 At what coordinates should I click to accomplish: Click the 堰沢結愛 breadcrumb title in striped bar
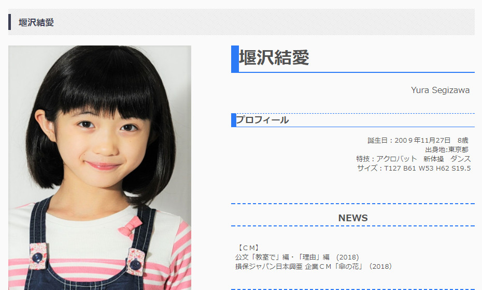[36, 22]
